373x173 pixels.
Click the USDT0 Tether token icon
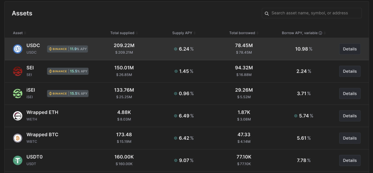pyautogui.click(x=17, y=160)
